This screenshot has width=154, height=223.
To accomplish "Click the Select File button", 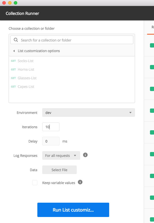I will pos(59,170).
